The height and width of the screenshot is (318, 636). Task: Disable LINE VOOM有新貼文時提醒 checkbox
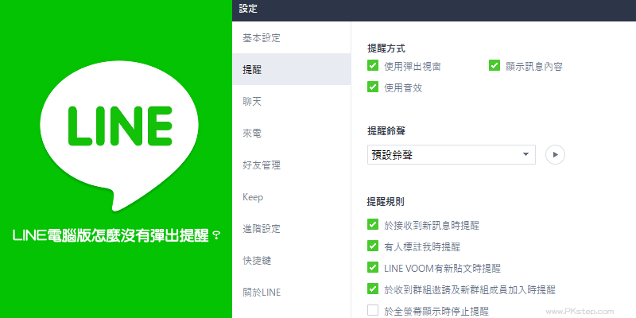coord(372,267)
